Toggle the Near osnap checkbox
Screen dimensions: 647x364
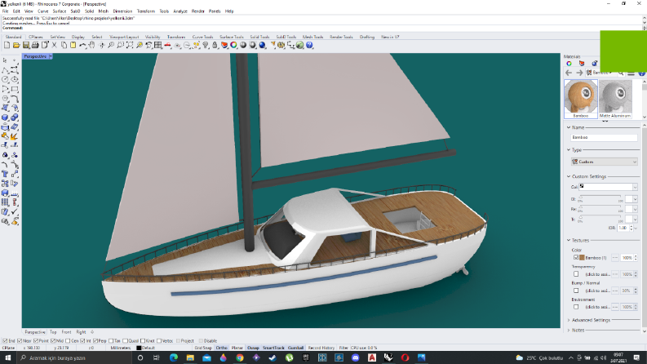point(20,341)
